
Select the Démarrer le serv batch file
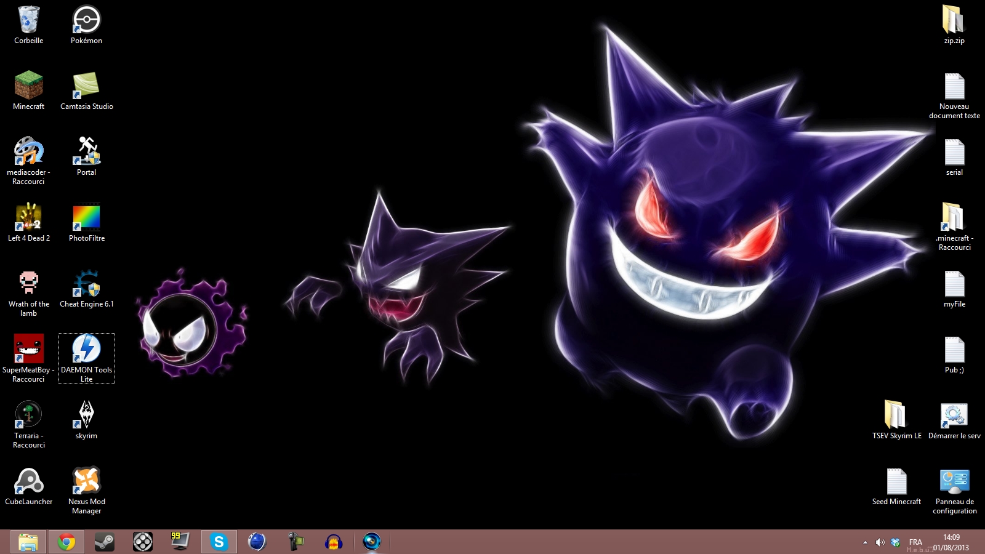tap(954, 420)
